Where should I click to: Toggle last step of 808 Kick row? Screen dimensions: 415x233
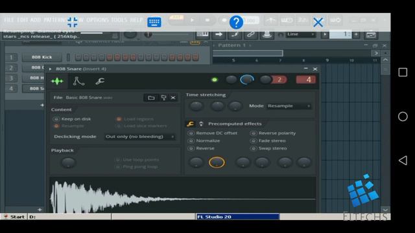pos(195,57)
